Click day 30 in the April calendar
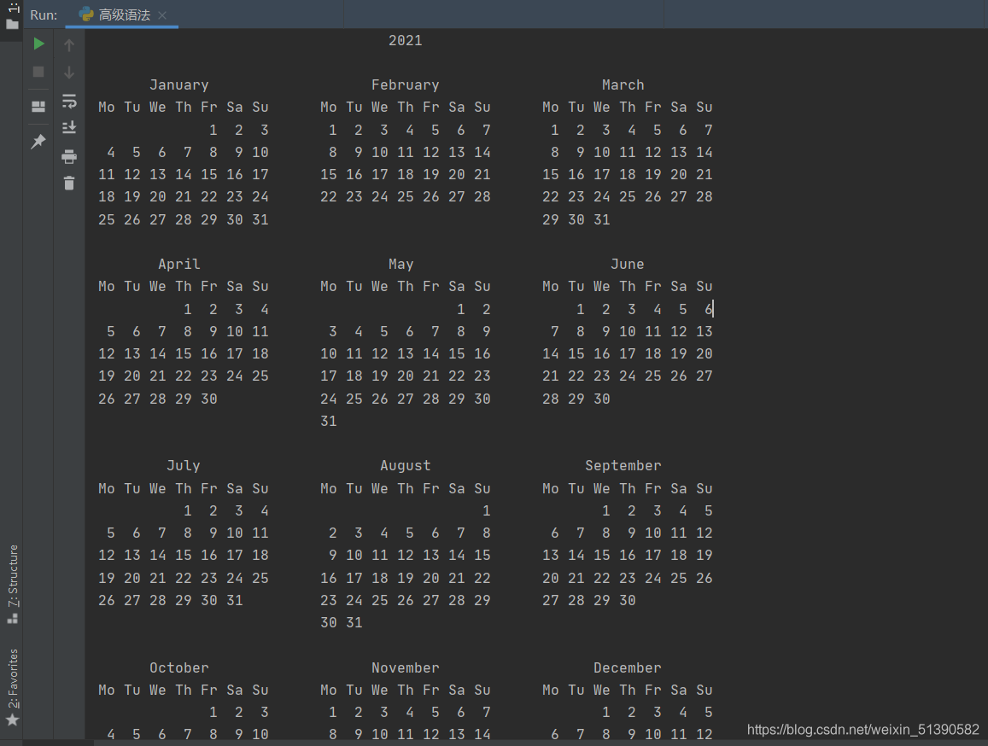Screen dimensions: 988x746 (208, 399)
